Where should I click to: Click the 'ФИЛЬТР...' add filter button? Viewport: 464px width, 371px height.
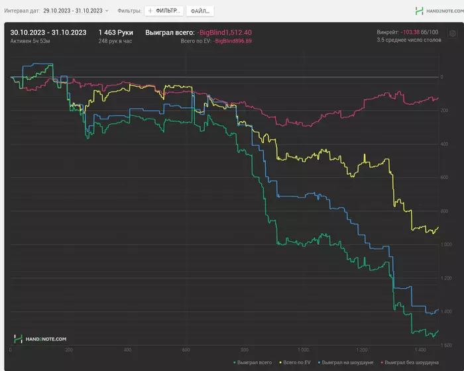tap(162, 11)
